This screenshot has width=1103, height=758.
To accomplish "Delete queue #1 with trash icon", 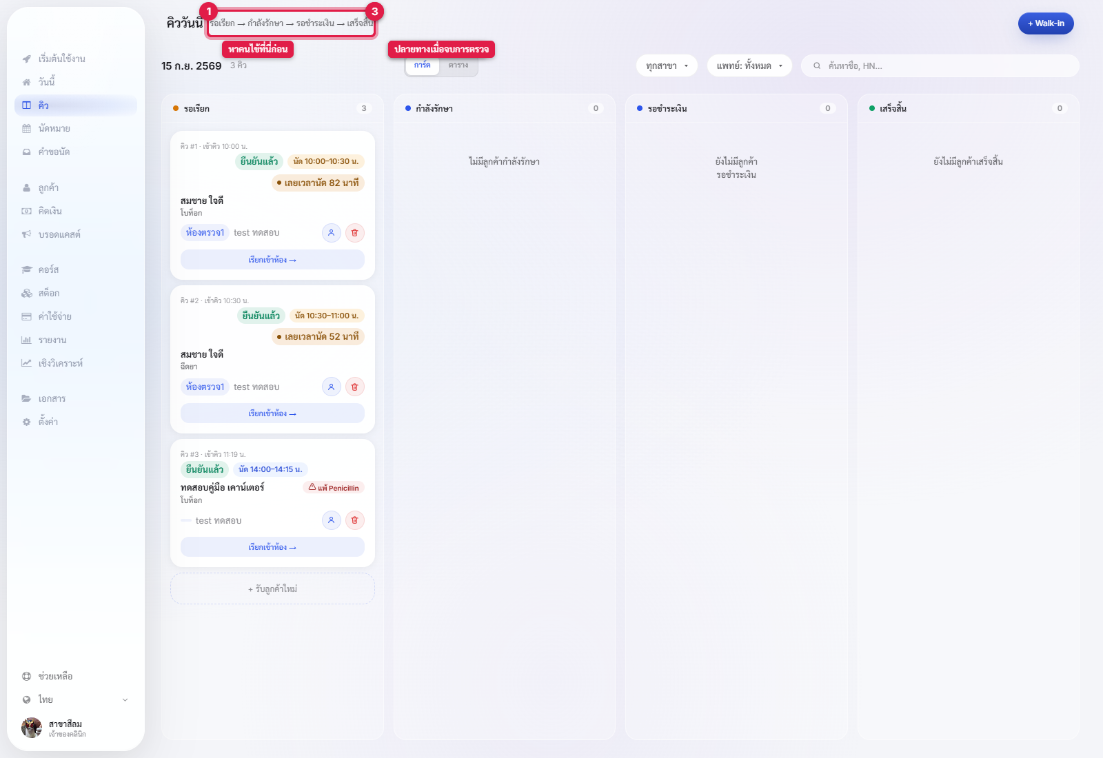I will (354, 233).
